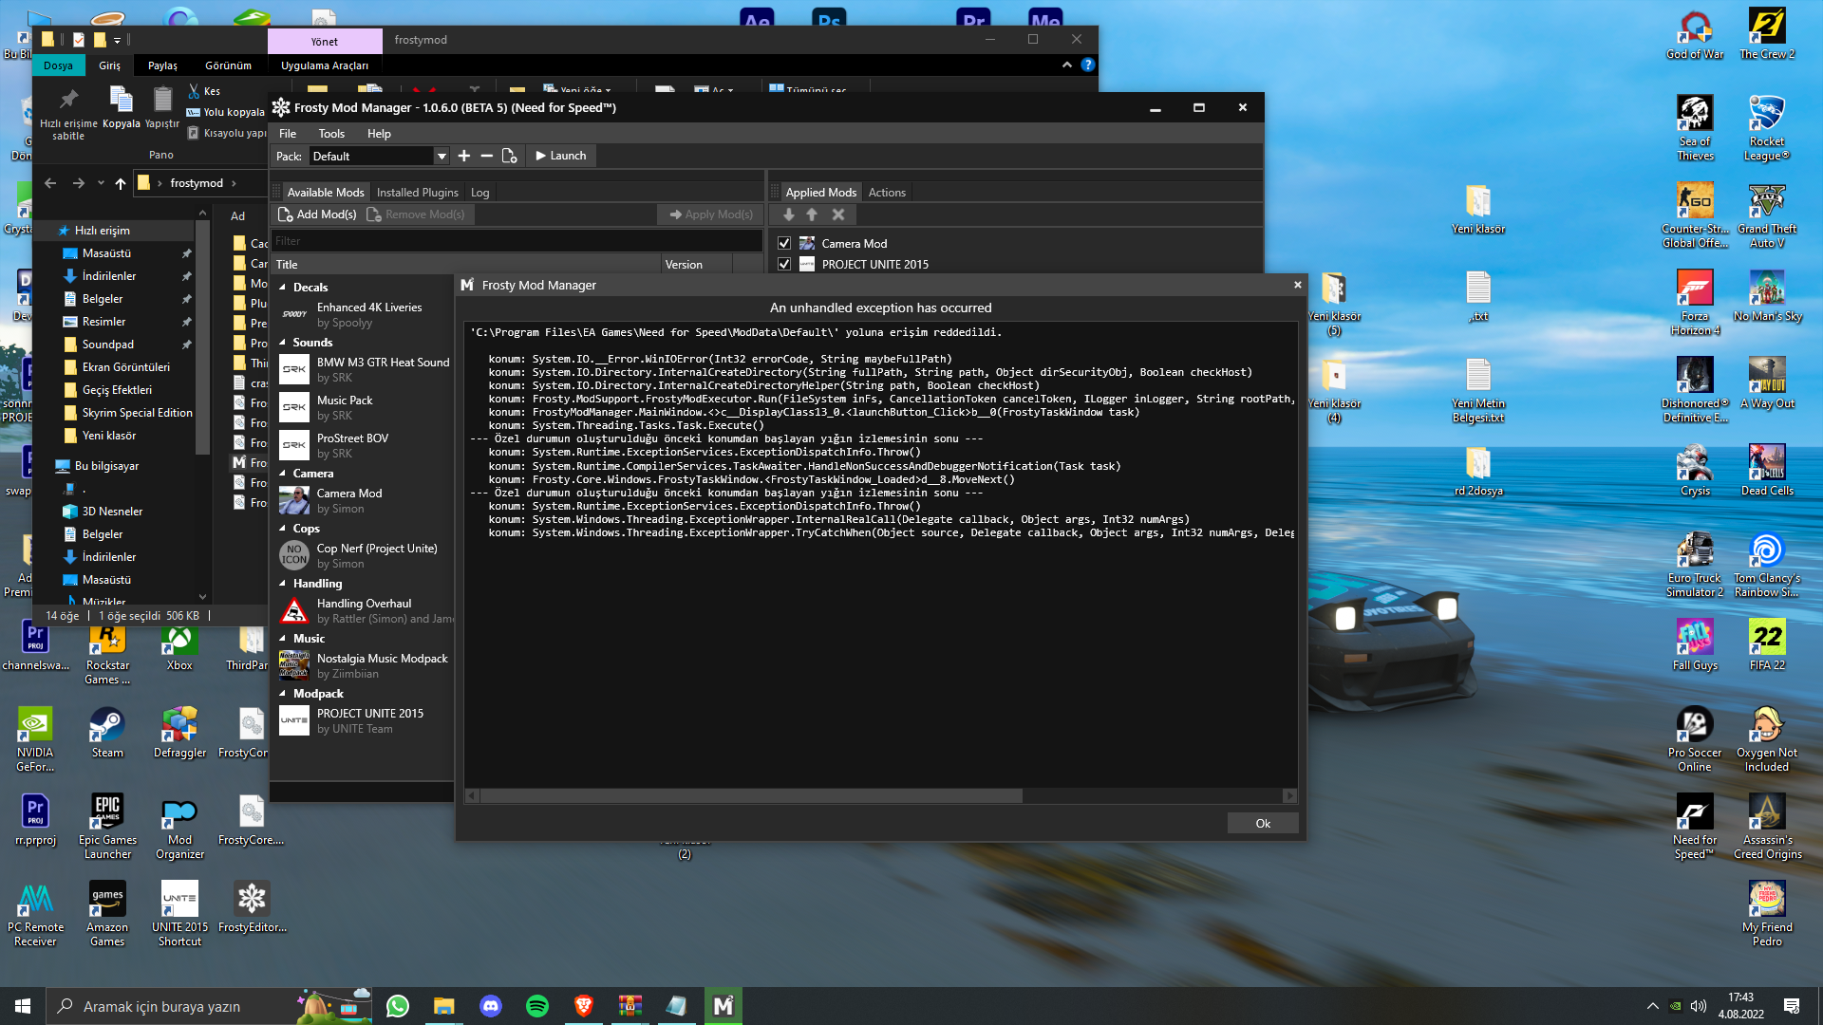Open the File menu in Frosty Mod Manager
The image size is (1823, 1025).
[288, 134]
